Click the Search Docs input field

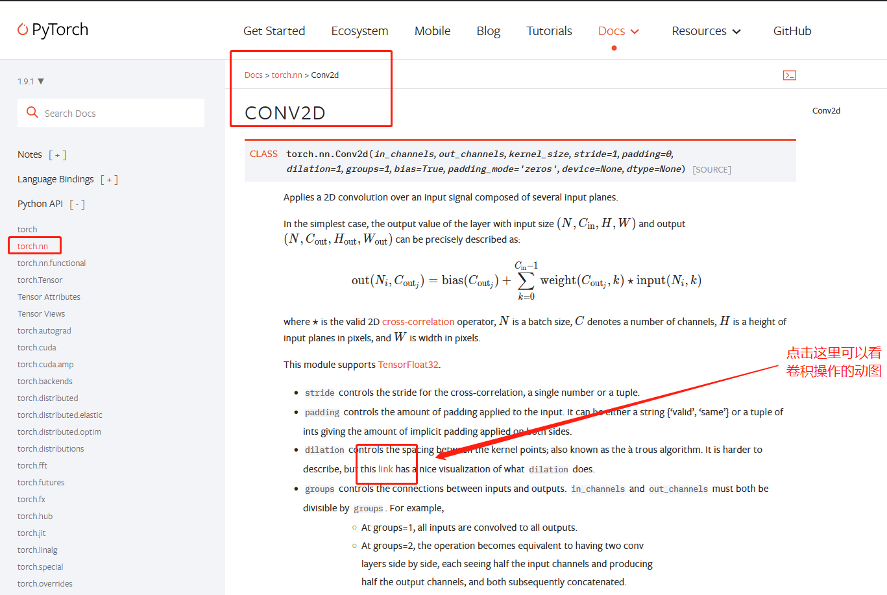(x=111, y=113)
